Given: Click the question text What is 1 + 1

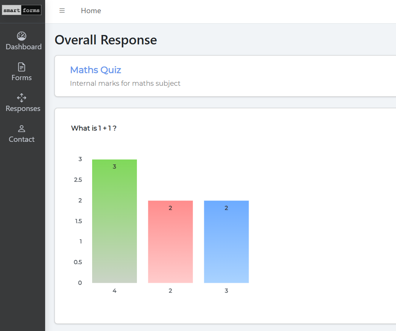Looking at the screenshot, I should [94, 128].
